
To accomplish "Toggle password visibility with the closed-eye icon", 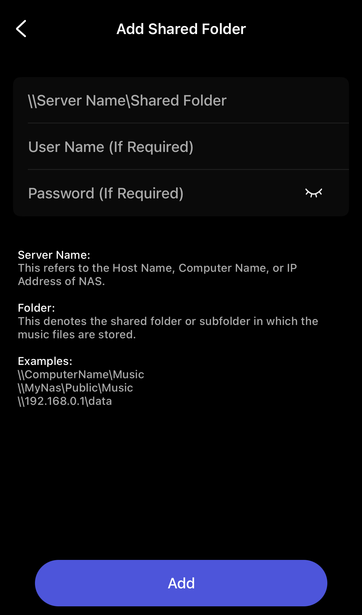I will 314,193.
